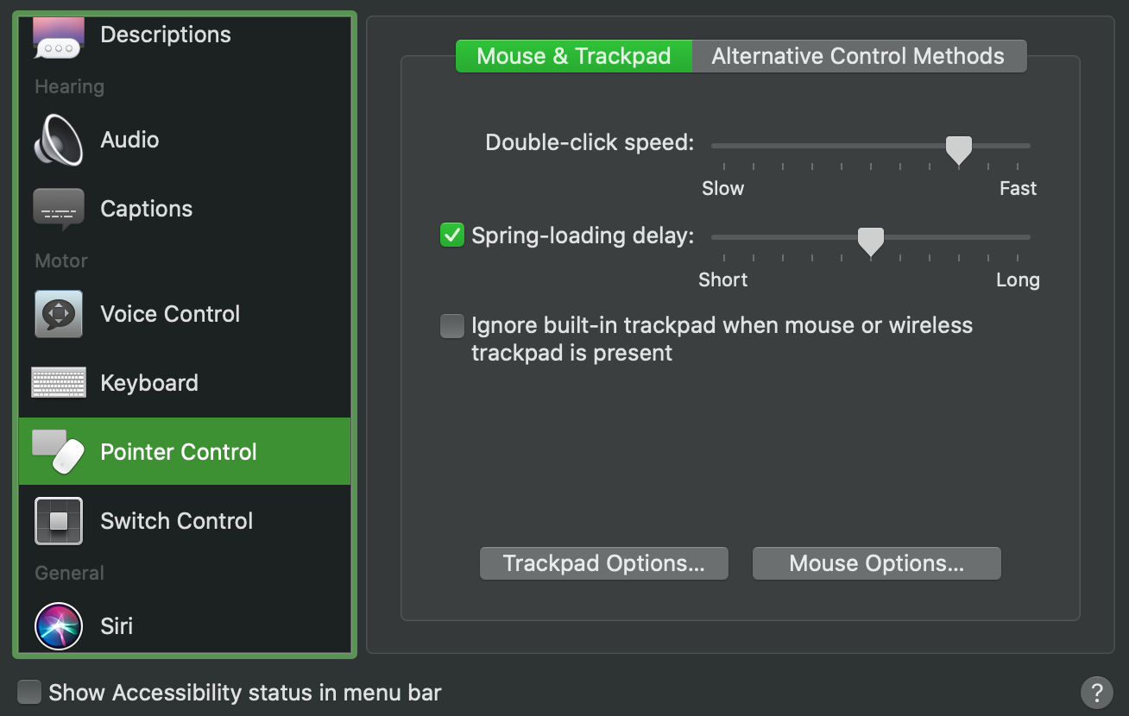This screenshot has height=716, width=1129.
Task: Enable ignore built-in trackpad option
Action: coord(451,325)
